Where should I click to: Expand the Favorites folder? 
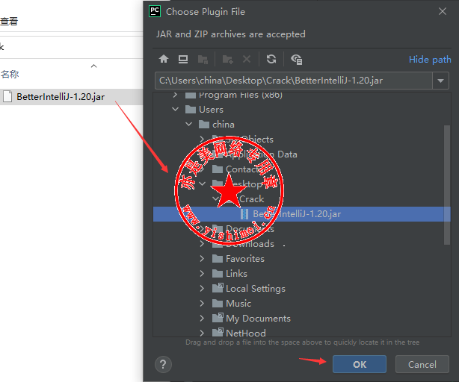point(203,258)
